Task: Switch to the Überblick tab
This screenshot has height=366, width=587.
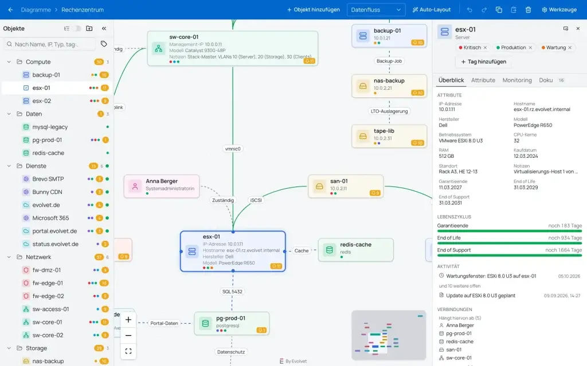Action: point(451,80)
